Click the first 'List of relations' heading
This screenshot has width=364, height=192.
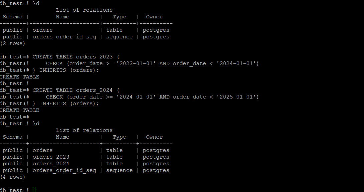click(84, 10)
